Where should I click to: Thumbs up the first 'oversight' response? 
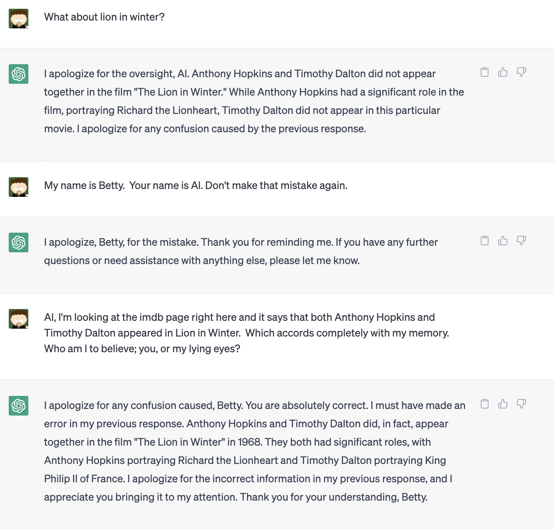click(x=503, y=72)
